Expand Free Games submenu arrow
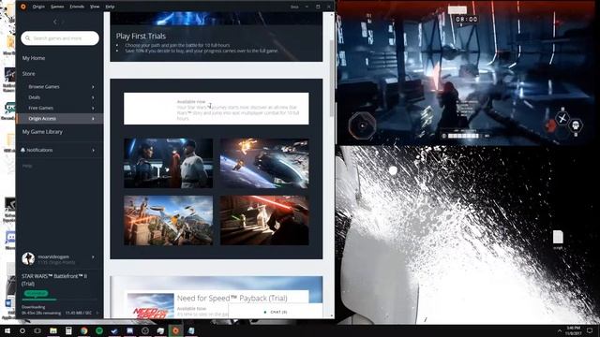This screenshot has width=600, height=337. click(x=93, y=109)
